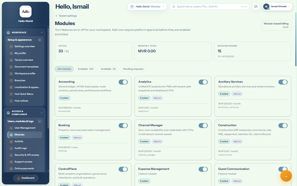Click the Activity chart icon
Image resolution: width=297 pixels, height=186 pixels.
[11, 141]
